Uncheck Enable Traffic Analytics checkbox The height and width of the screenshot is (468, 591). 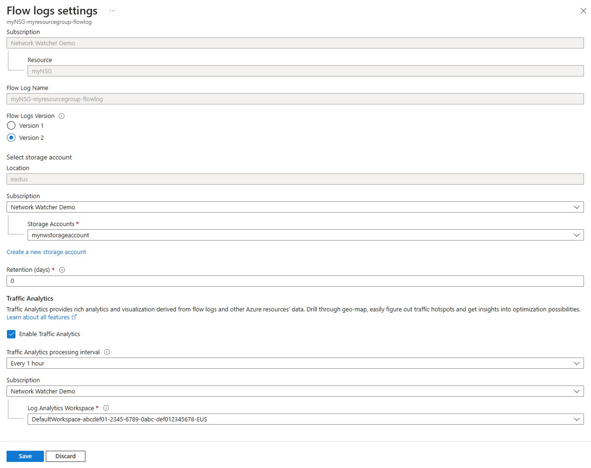[12, 334]
